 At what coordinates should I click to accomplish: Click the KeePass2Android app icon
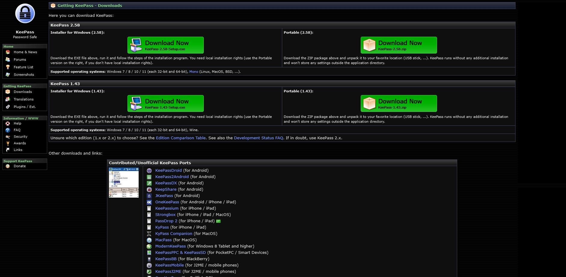pos(149,177)
